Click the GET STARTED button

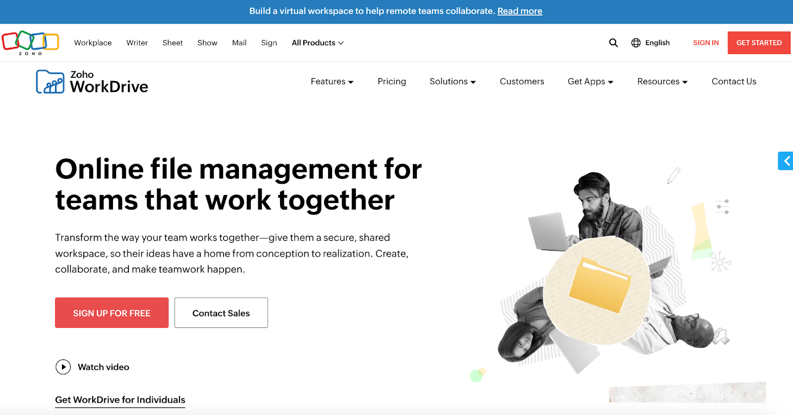759,43
